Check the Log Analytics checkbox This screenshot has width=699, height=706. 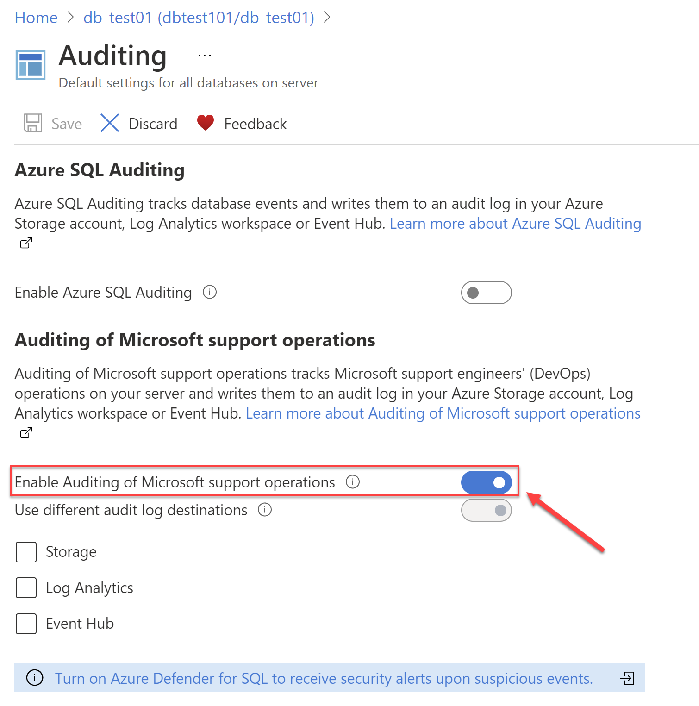[x=26, y=587]
